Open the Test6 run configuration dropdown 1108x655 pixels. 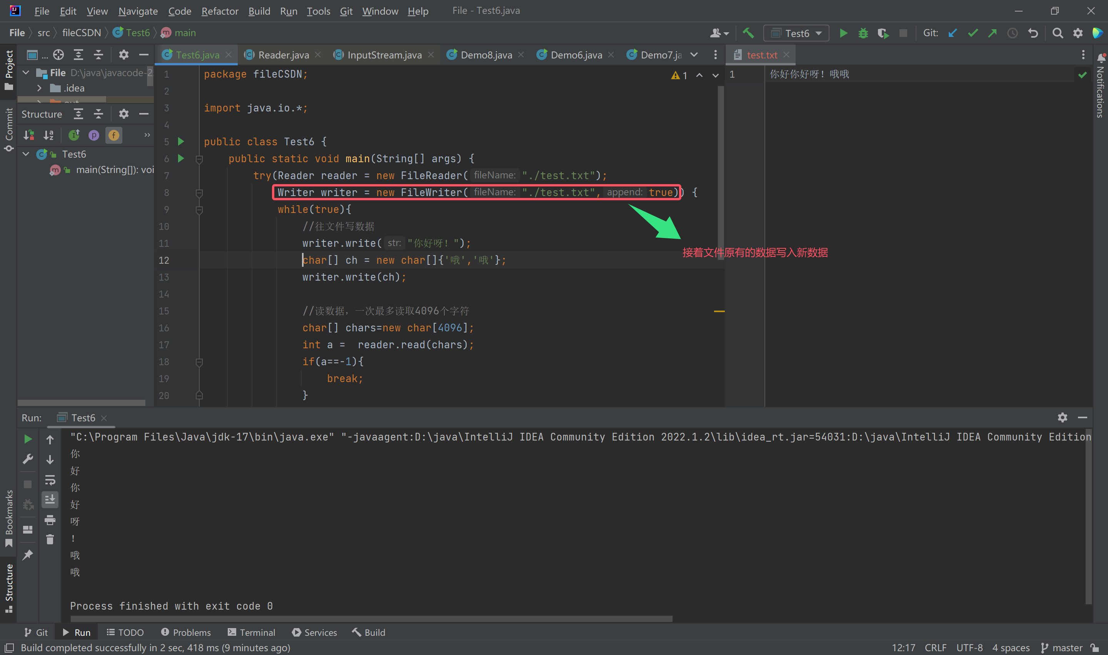(797, 33)
